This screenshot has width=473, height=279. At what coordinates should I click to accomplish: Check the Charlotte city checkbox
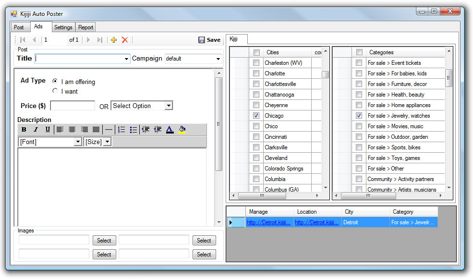coord(256,73)
